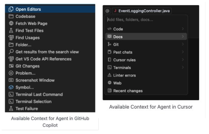The height and width of the screenshot is (134, 209).
Task: Choose Test Failure context option
Action: point(50,109)
